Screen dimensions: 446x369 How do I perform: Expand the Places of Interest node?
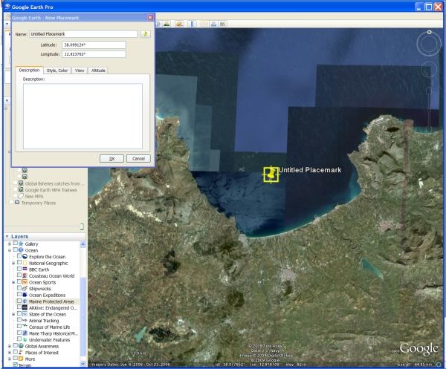(10, 353)
